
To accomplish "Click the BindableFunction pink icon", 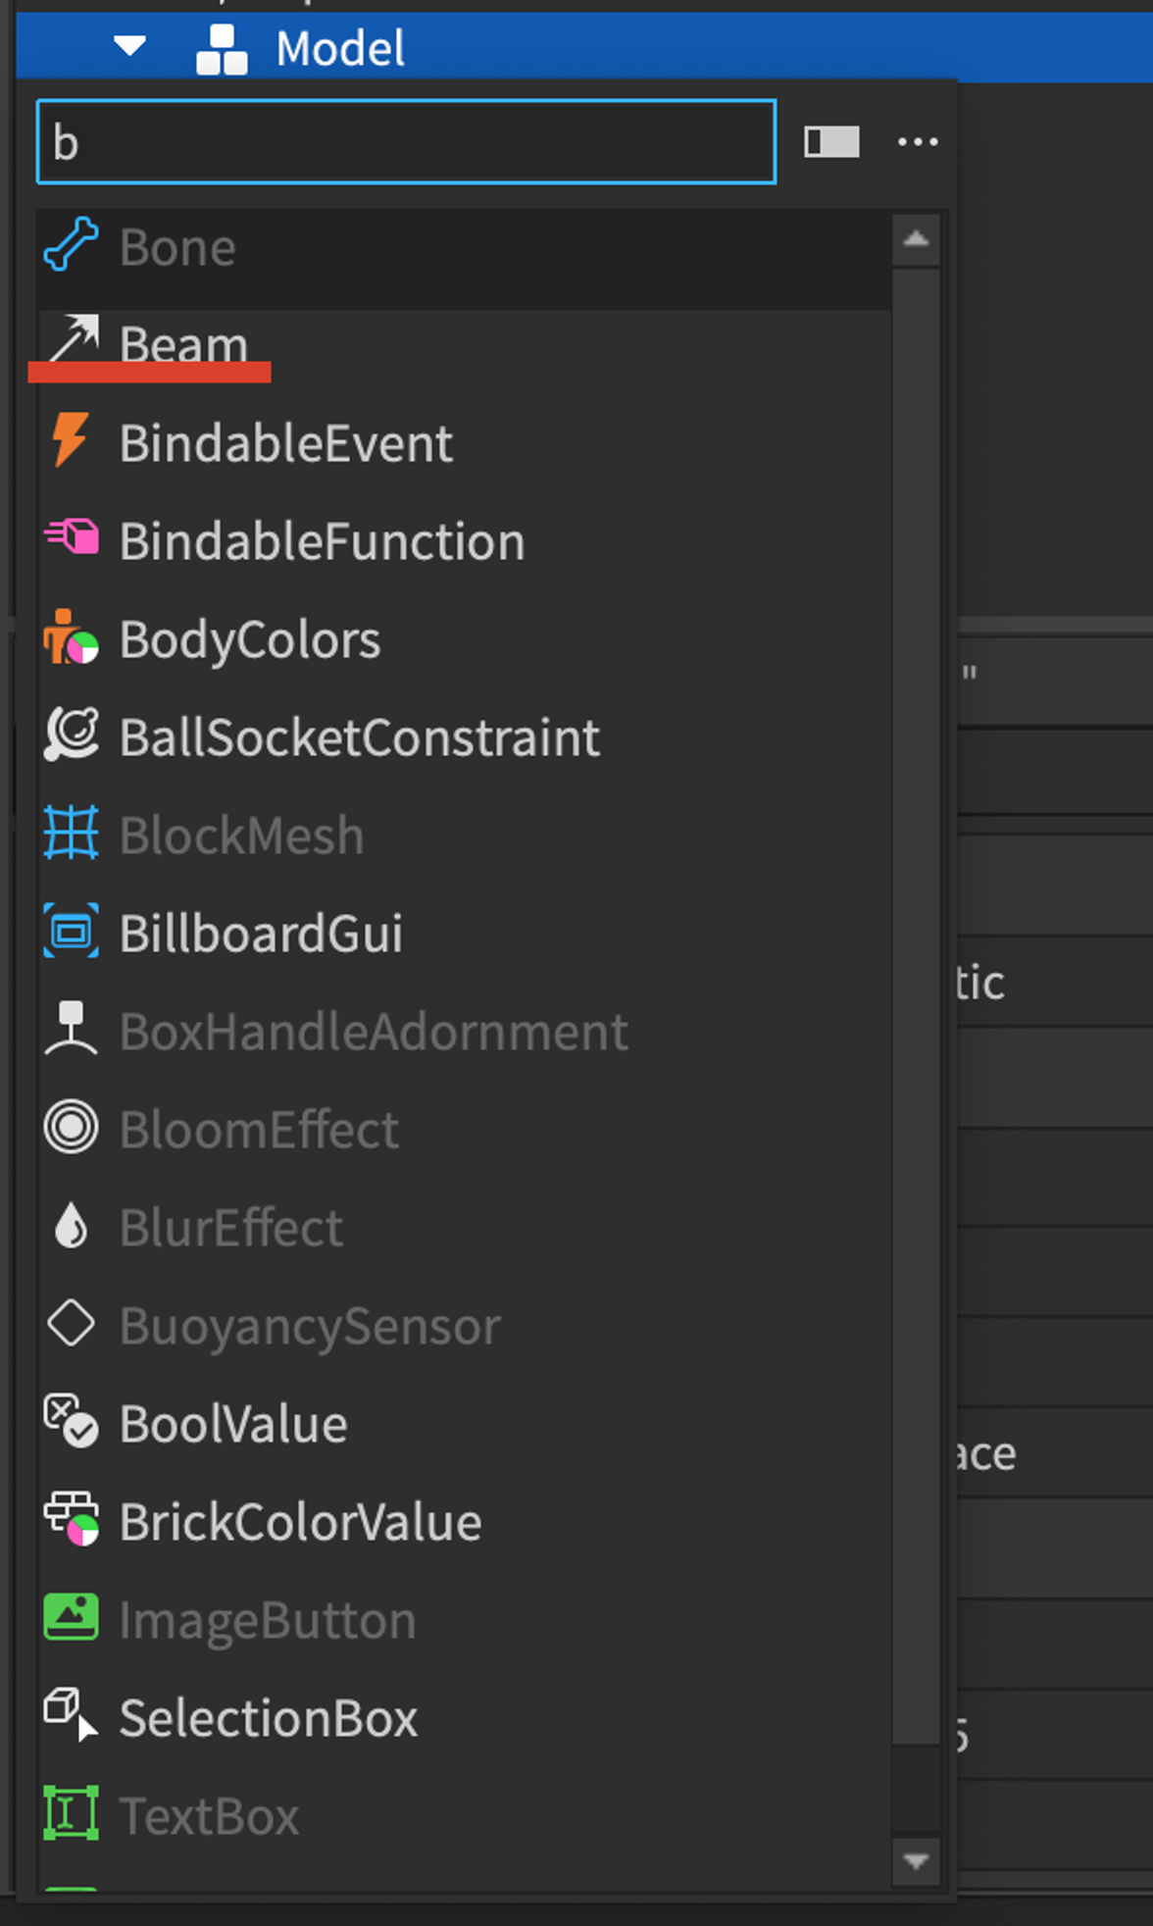I will (x=72, y=537).
